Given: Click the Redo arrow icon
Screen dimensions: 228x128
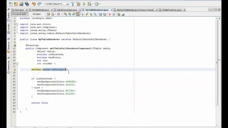Looking at the screenshot, I should pyautogui.click(x=39, y=4).
